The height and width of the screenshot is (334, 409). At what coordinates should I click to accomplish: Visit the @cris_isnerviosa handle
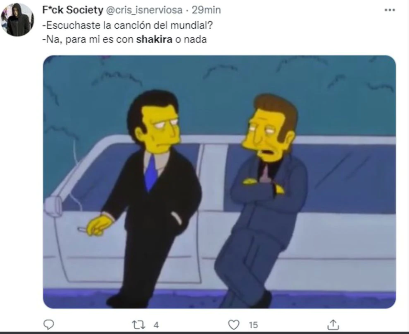(144, 10)
